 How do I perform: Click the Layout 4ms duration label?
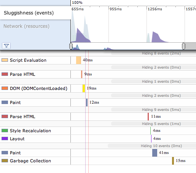coord(157,139)
